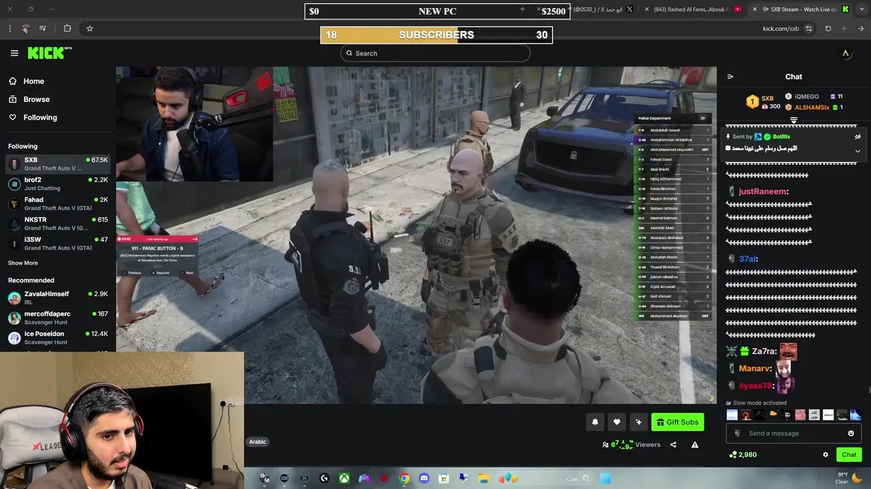The height and width of the screenshot is (489, 871).
Task: Click the Gift Subs button
Action: pyautogui.click(x=677, y=422)
